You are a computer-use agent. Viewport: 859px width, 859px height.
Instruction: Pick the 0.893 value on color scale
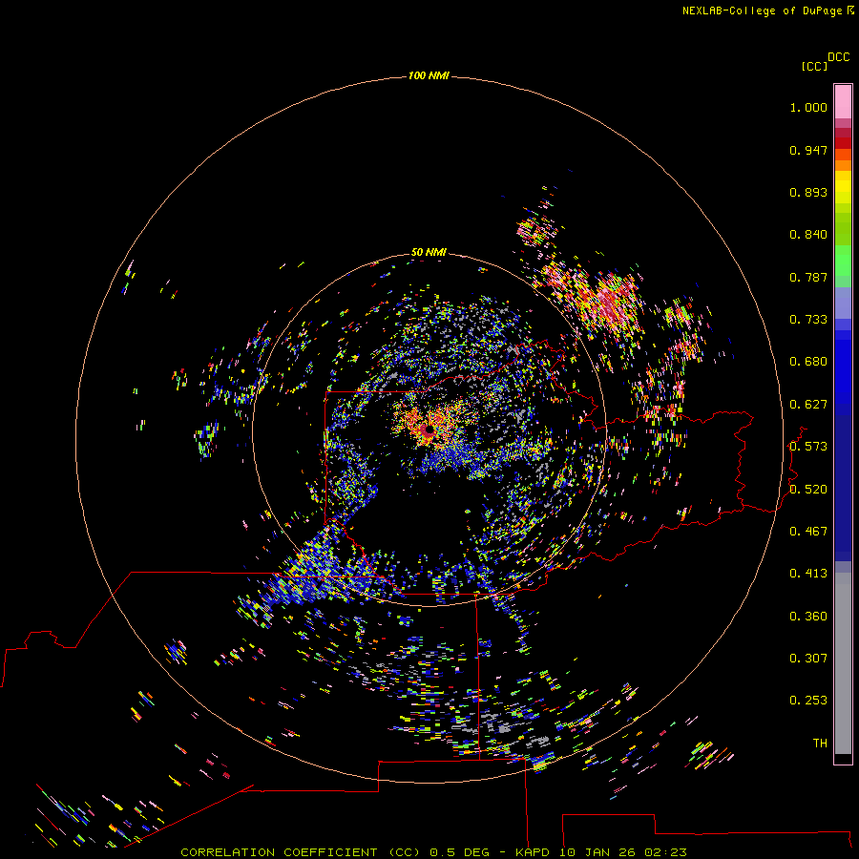point(808,192)
